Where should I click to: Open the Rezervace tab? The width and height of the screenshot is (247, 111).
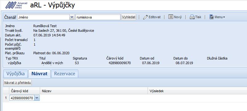(x=65, y=74)
